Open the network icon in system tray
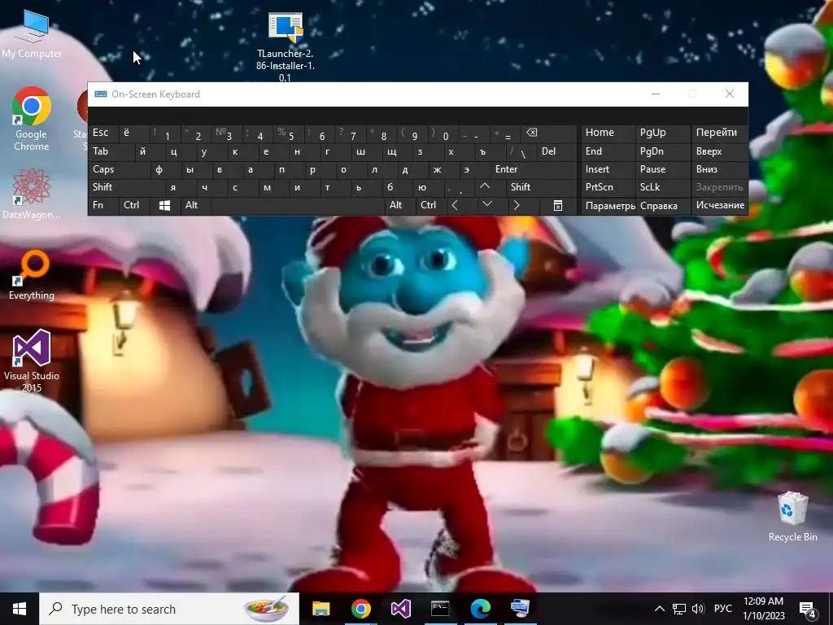Image resolution: width=833 pixels, height=625 pixels. [679, 609]
